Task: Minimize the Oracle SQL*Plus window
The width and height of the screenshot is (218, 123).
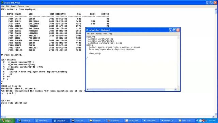Action: tap(208, 3)
